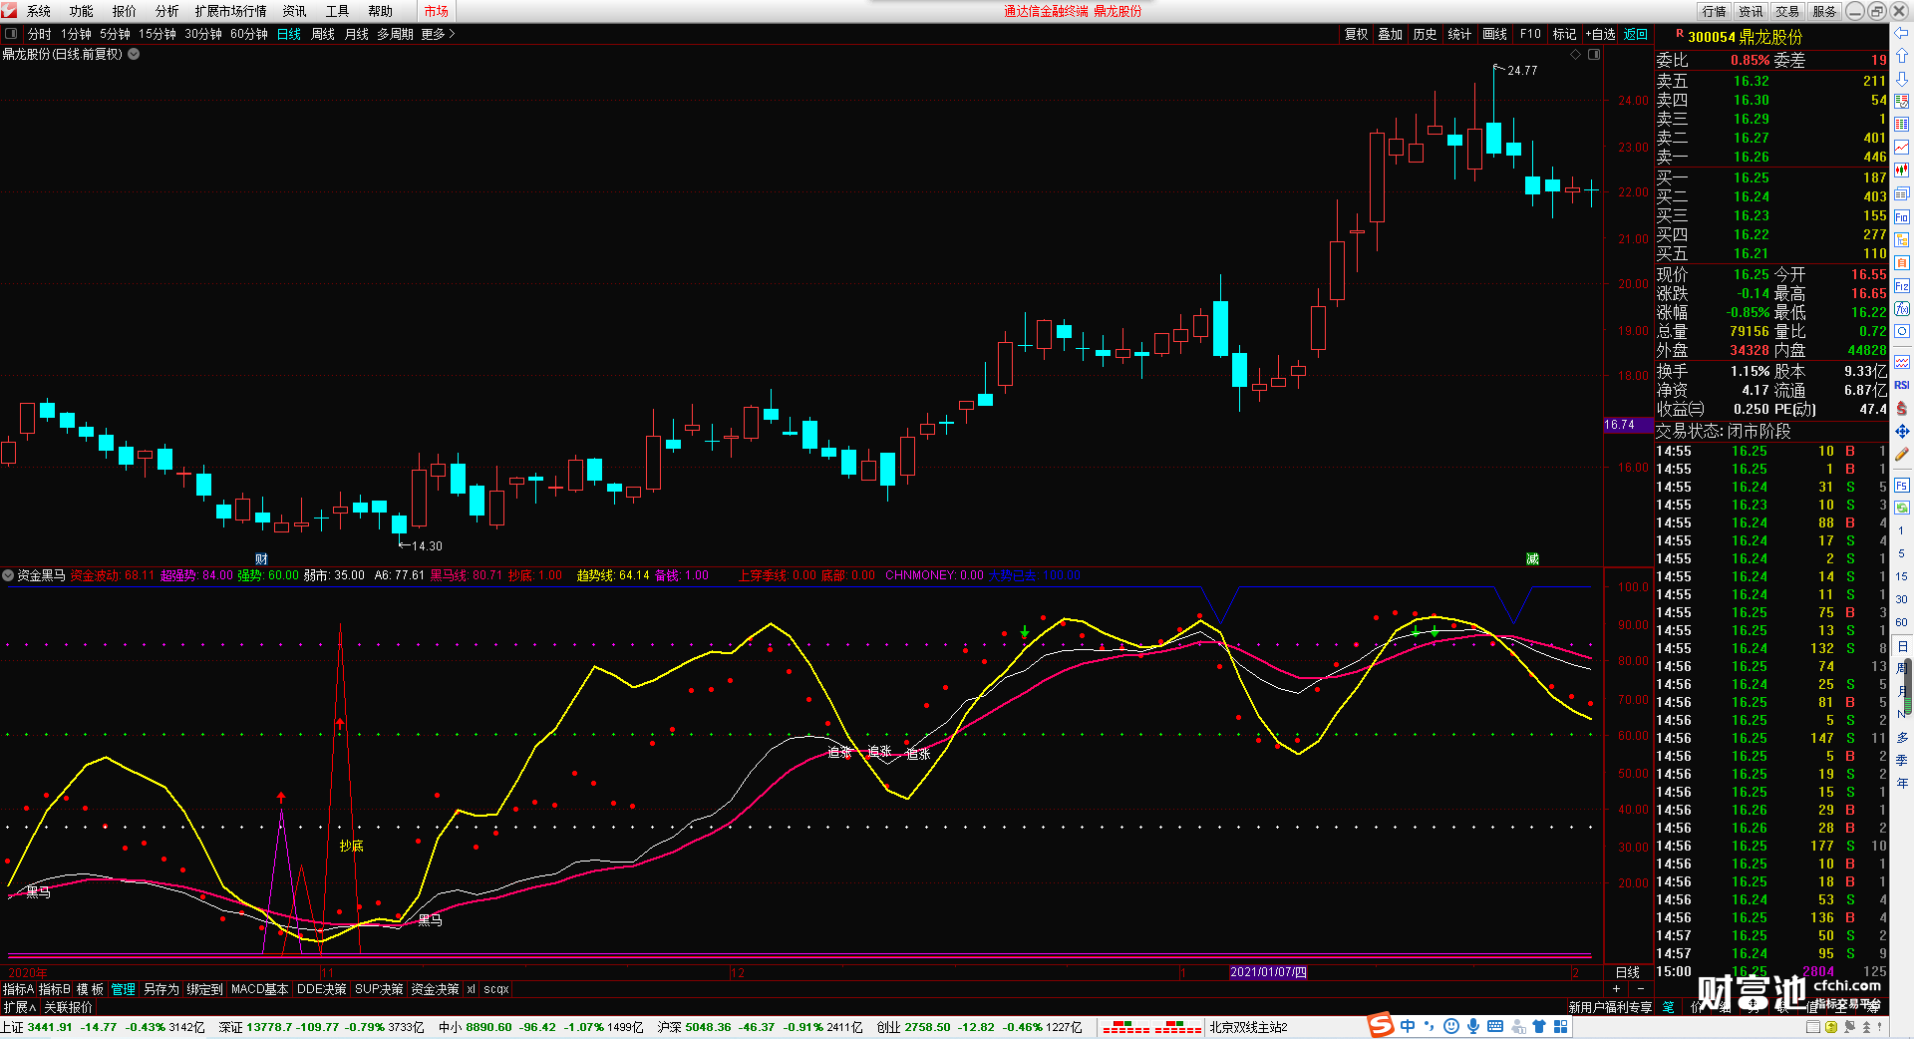Viewport: 1914px width, 1039px height.
Task: Open the 系统 menu
Action: point(39,11)
